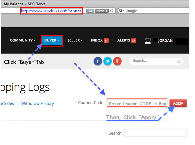195x145 pixels.
Task: Focus the site Search... field in header
Action: pos(154,61)
